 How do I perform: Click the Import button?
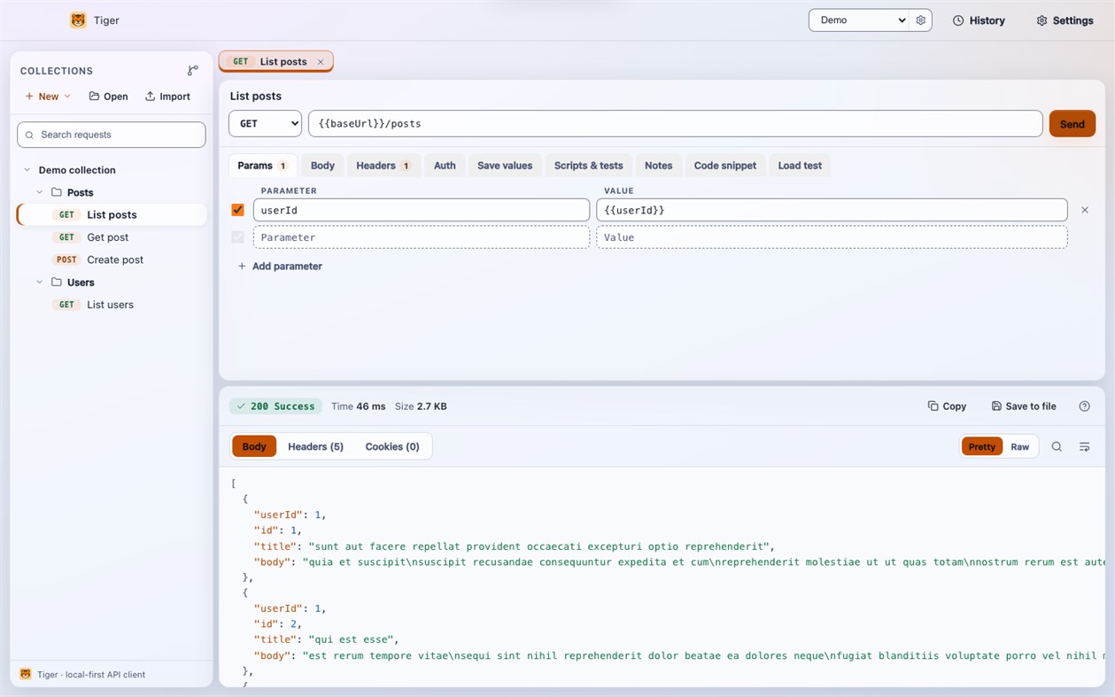pos(167,97)
